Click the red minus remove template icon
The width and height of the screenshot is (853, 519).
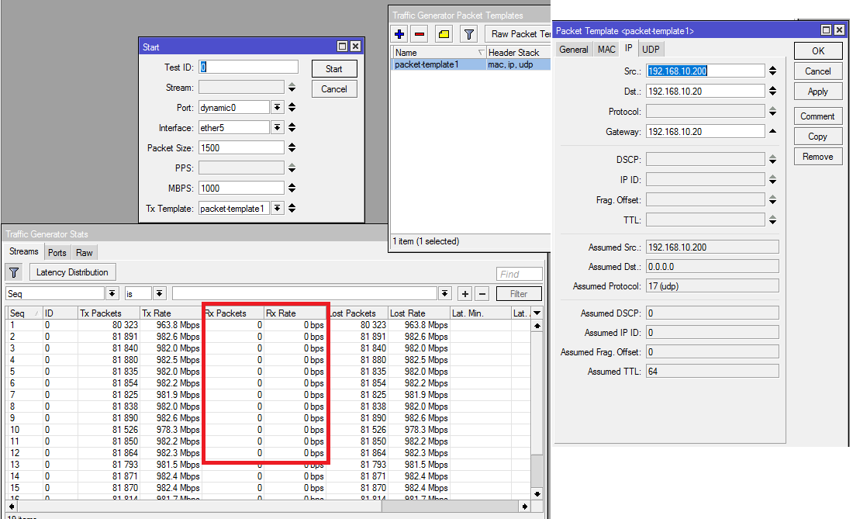420,34
